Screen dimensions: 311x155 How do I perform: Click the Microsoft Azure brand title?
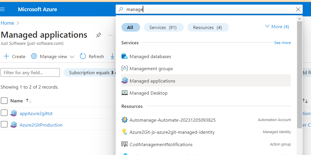click(37, 9)
